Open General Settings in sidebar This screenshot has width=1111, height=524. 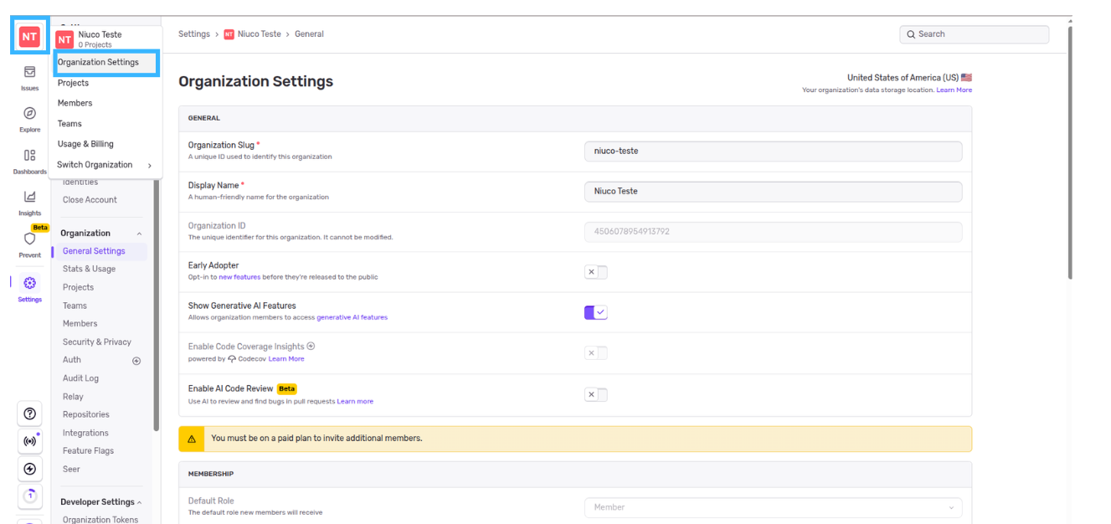pyautogui.click(x=94, y=251)
